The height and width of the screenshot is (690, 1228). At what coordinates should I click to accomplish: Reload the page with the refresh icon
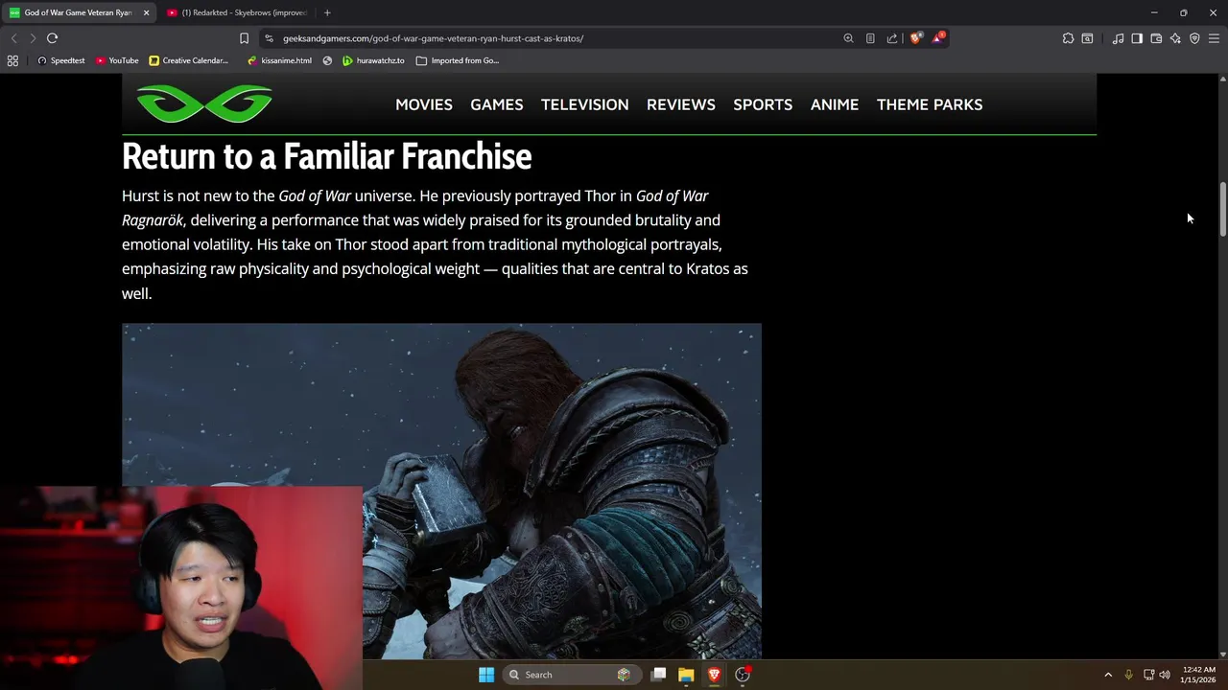pyautogui.click(x=52, y=38)
